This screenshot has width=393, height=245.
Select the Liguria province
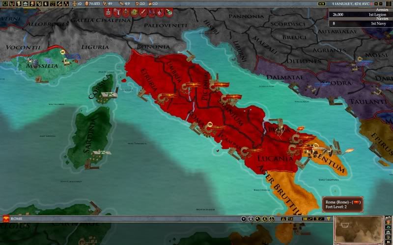95,47
